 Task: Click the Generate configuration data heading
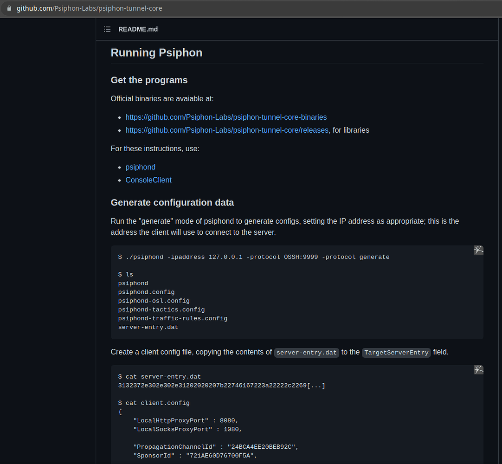click(172, 202)
